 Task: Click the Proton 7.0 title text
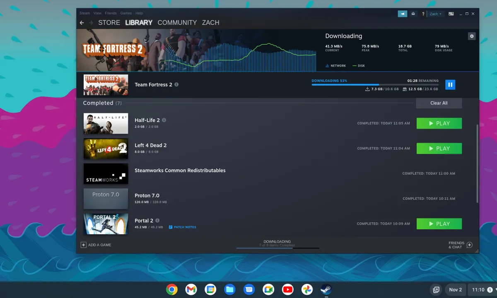click(147, 196)
